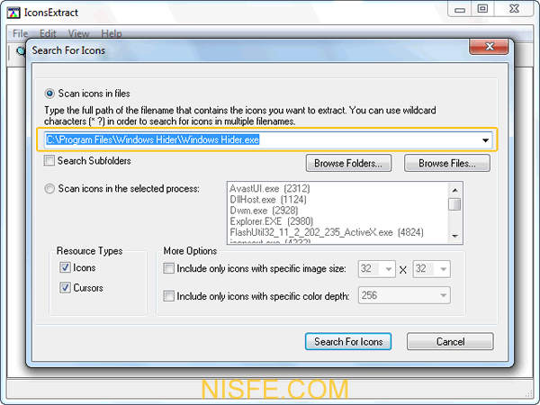Click the Browse Folders button
The height and width of the screenshot is (405, 540).
[348, 163]
